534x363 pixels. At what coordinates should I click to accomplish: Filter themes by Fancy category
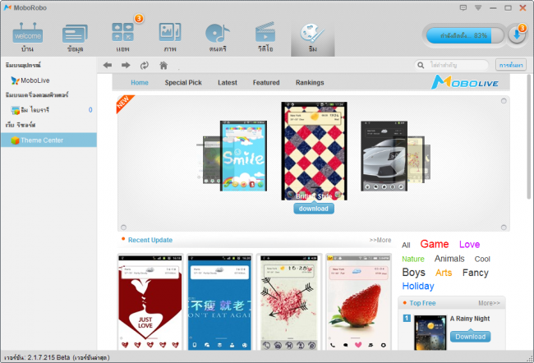476,273
